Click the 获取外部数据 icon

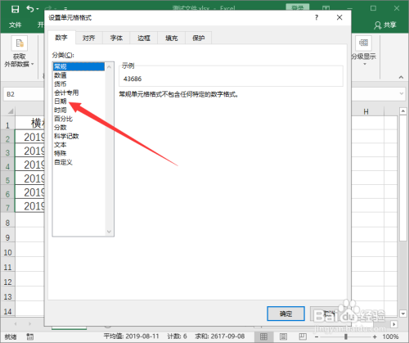[x=19, y=43]
